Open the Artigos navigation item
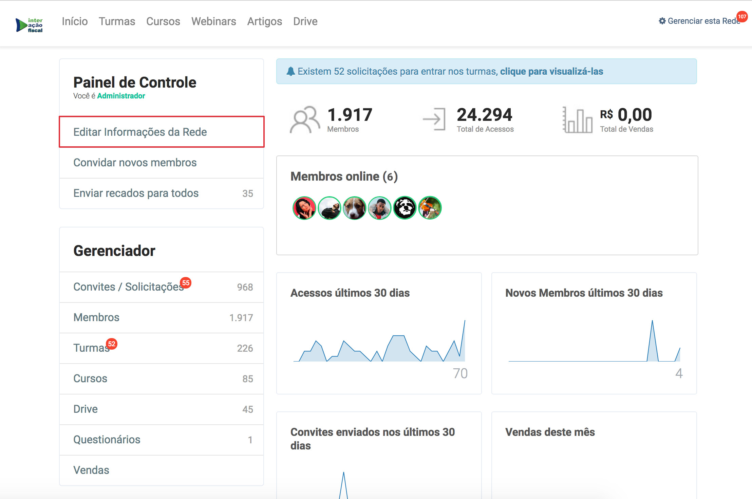The height and width of the screenshot is (499, 752). tap(264, 21)
